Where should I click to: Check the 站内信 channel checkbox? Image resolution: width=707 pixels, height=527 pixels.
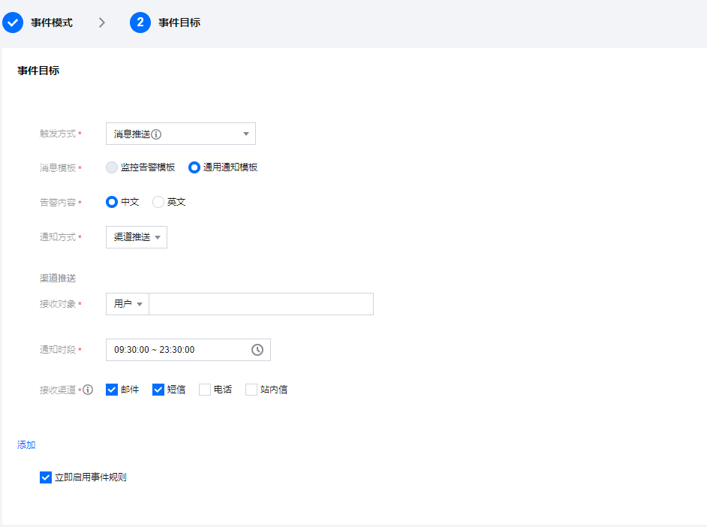(251, 390)
